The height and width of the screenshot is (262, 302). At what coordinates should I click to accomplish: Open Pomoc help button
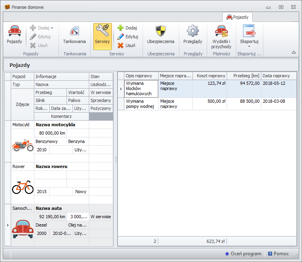pos(278,254)
